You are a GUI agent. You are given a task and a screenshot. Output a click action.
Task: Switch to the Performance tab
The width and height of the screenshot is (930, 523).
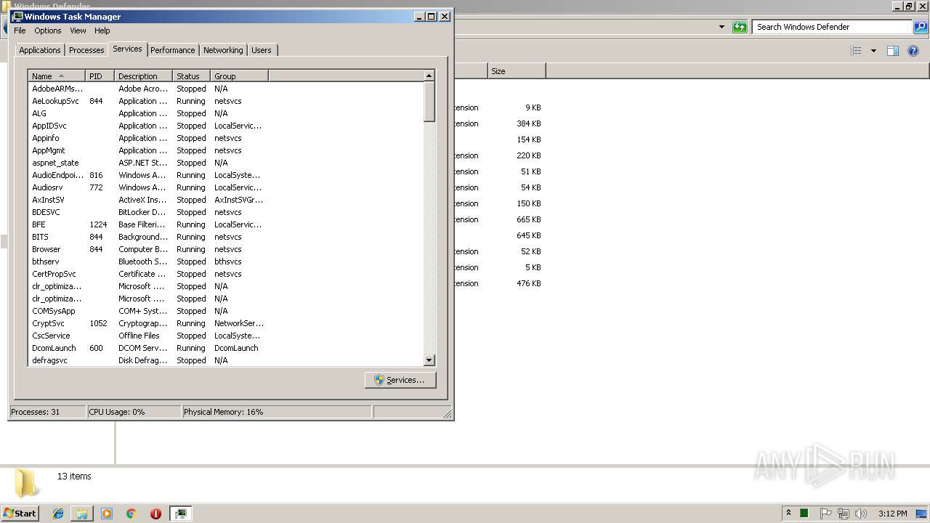173,50
